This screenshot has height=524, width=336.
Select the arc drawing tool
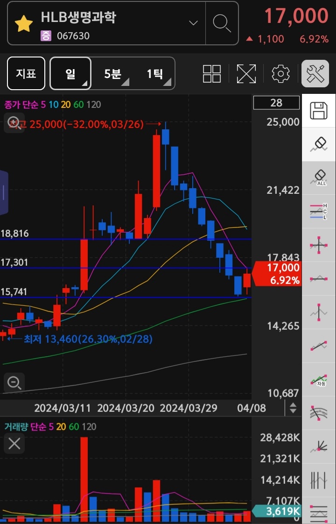point(319,413)
